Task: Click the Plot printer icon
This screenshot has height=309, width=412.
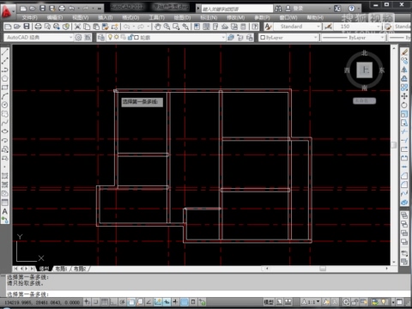Action: click(38, 27)
